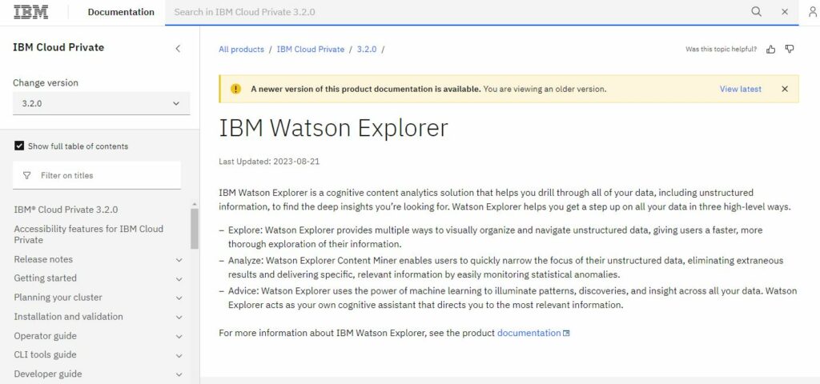Go to IBM Cloud Private breadcrumb
The height and width of the screenshot is (384, 820).
tap(311, 49)
